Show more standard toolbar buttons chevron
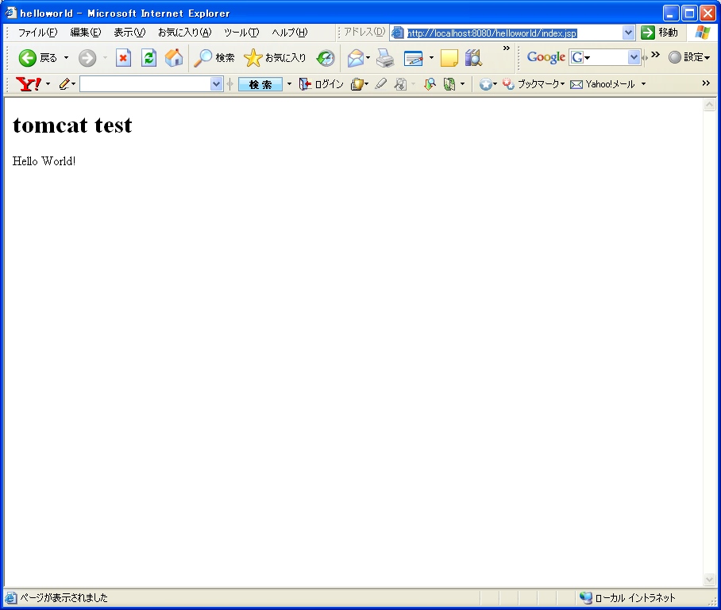The width and height of the screenshot is (721, 610). 507,48
